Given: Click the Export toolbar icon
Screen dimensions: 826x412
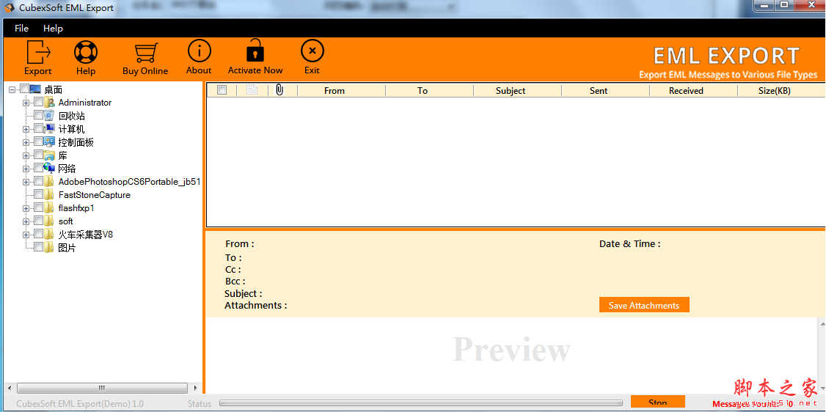Looking at the screenshot, I should [x=38, y=52].
